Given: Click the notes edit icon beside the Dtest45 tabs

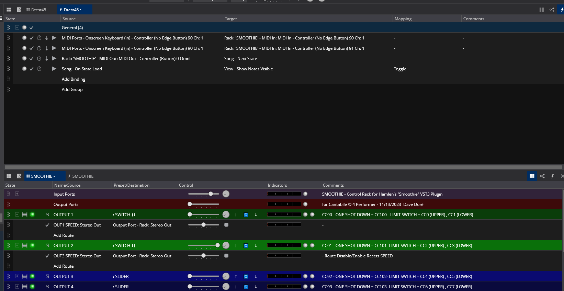Looking at the screenshot, I should (x=19, y=10).
